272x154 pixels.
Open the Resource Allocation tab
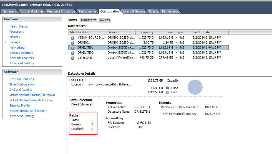click(61, 11)
